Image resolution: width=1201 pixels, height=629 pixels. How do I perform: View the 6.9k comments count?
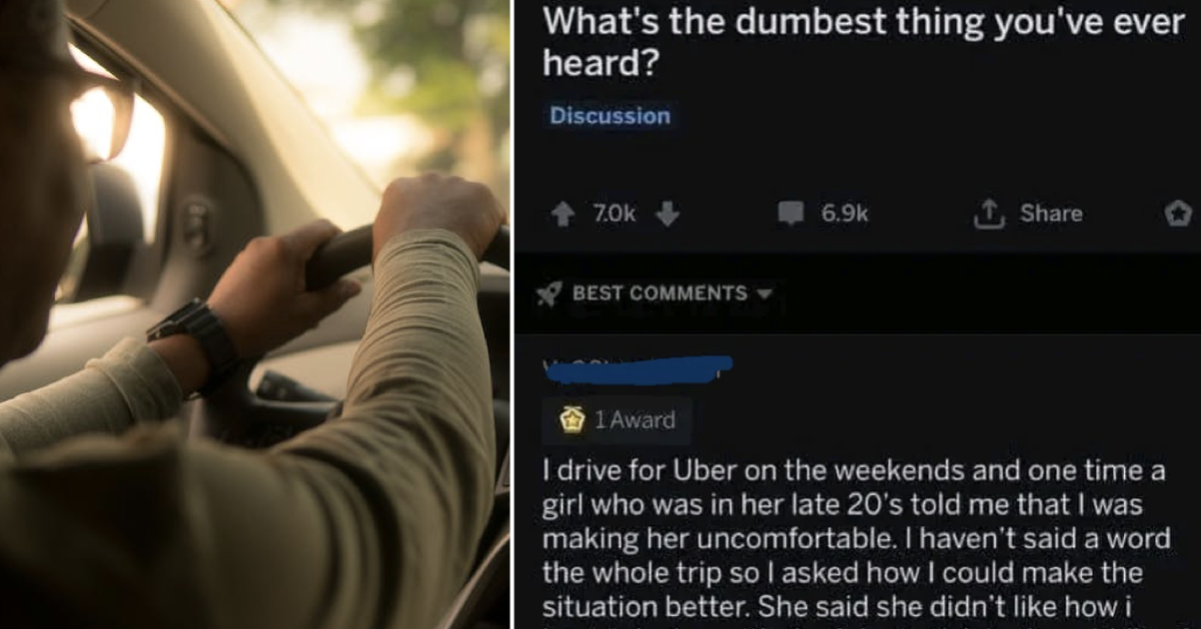tap(844, 214)
